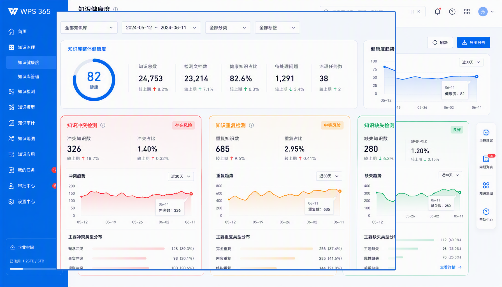Click the 概念冲突 distribution bar

pyautogui.click(x=128, y=249)
